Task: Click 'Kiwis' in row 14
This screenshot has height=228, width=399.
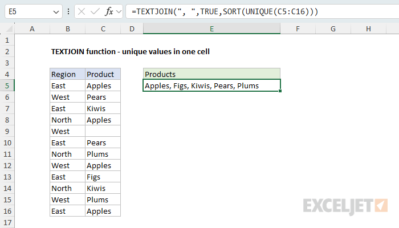Action: pyautogui.click(x=103, y=188)
